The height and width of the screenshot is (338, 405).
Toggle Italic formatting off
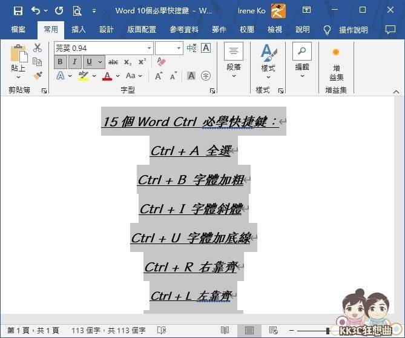[x=74, y=62]
